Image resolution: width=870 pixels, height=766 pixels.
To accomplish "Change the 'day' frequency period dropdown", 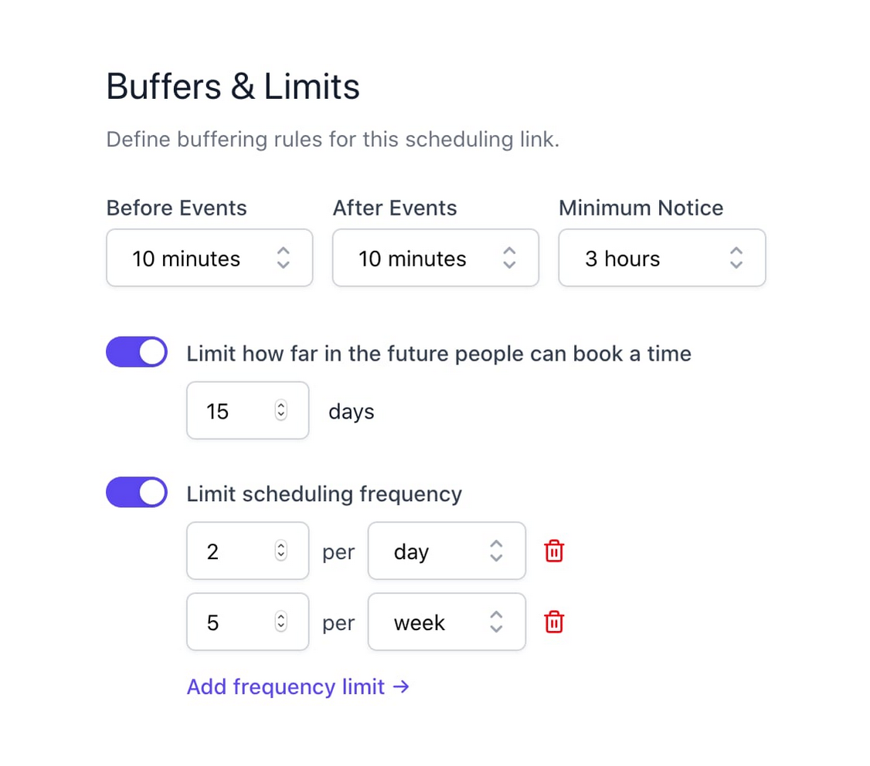I will click(447, 551).
